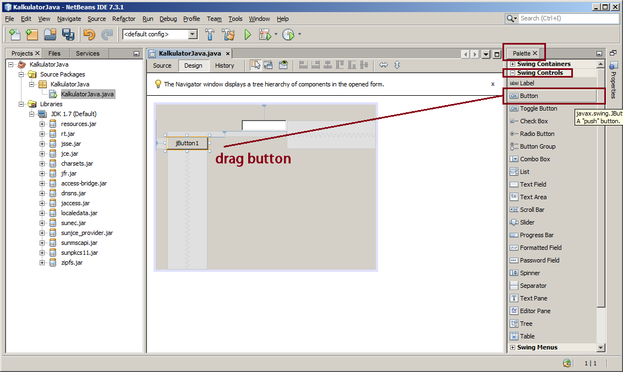Activate Selection Mode in the designer toolbar
The height and width of the screenshot is (372, 623).
(x=255, y=65)
